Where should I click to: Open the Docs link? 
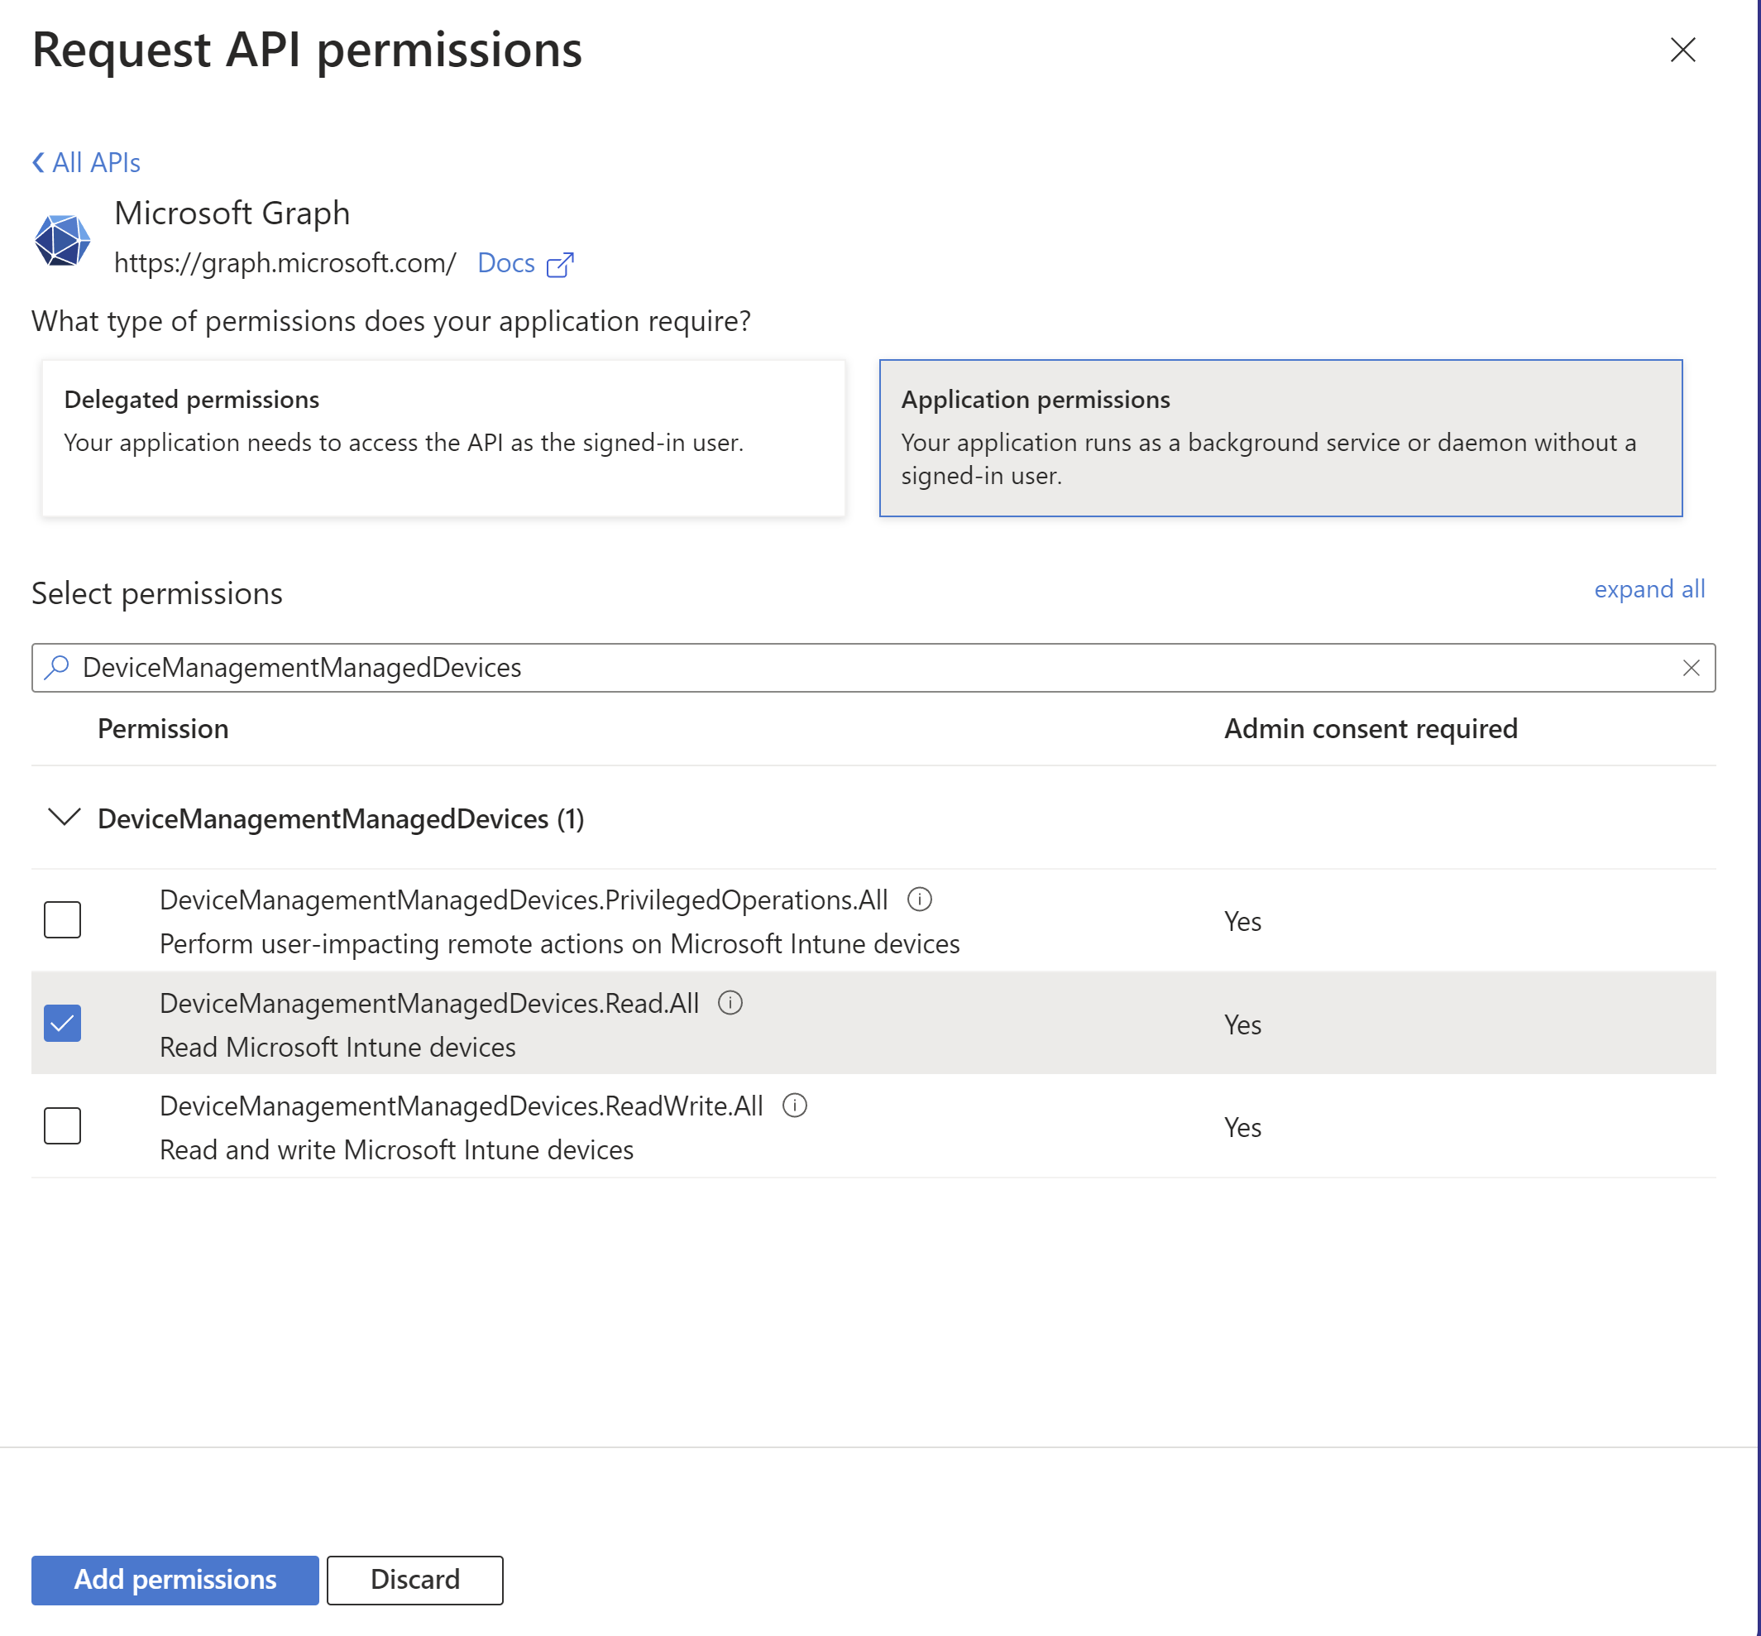coord(506,264)
